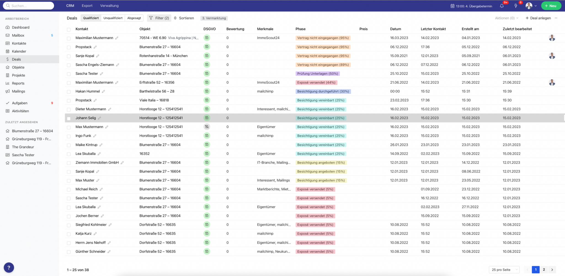This screenshot has width=565, height=276.
Task: Open the user profile avatar dropdown
Action: coord(531,6)
